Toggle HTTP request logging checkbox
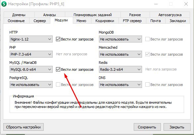This screenshot has height=135, width=194. 58,39
